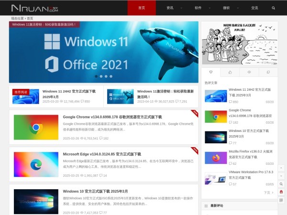Image resolution: width=287 pixels, height=215 pixels.
Task: Switch to the thumbs-up sidebar tab
Action: pos(230,72)
